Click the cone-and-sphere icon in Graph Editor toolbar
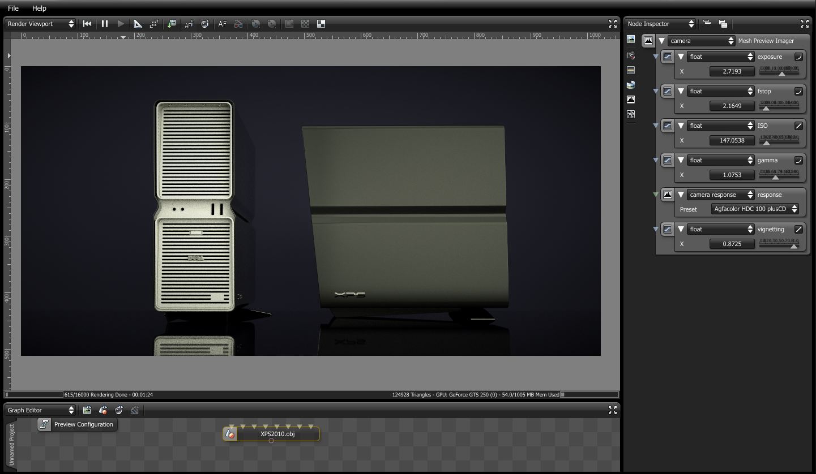Screen dimensions: 816x474 coord(102,410)
